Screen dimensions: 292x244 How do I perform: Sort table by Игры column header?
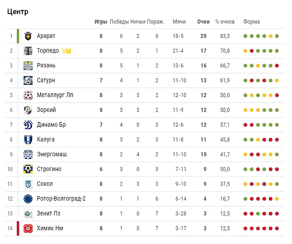[101, 22]
